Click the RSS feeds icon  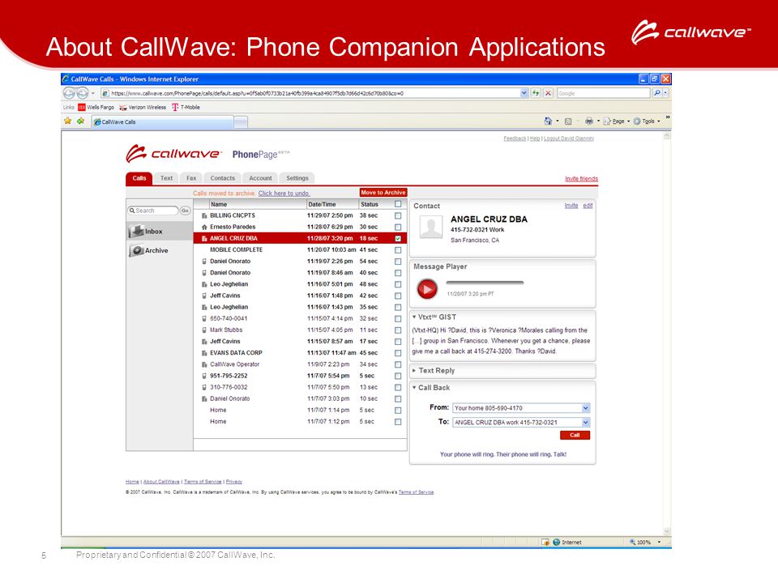click(x=568, y=121)
